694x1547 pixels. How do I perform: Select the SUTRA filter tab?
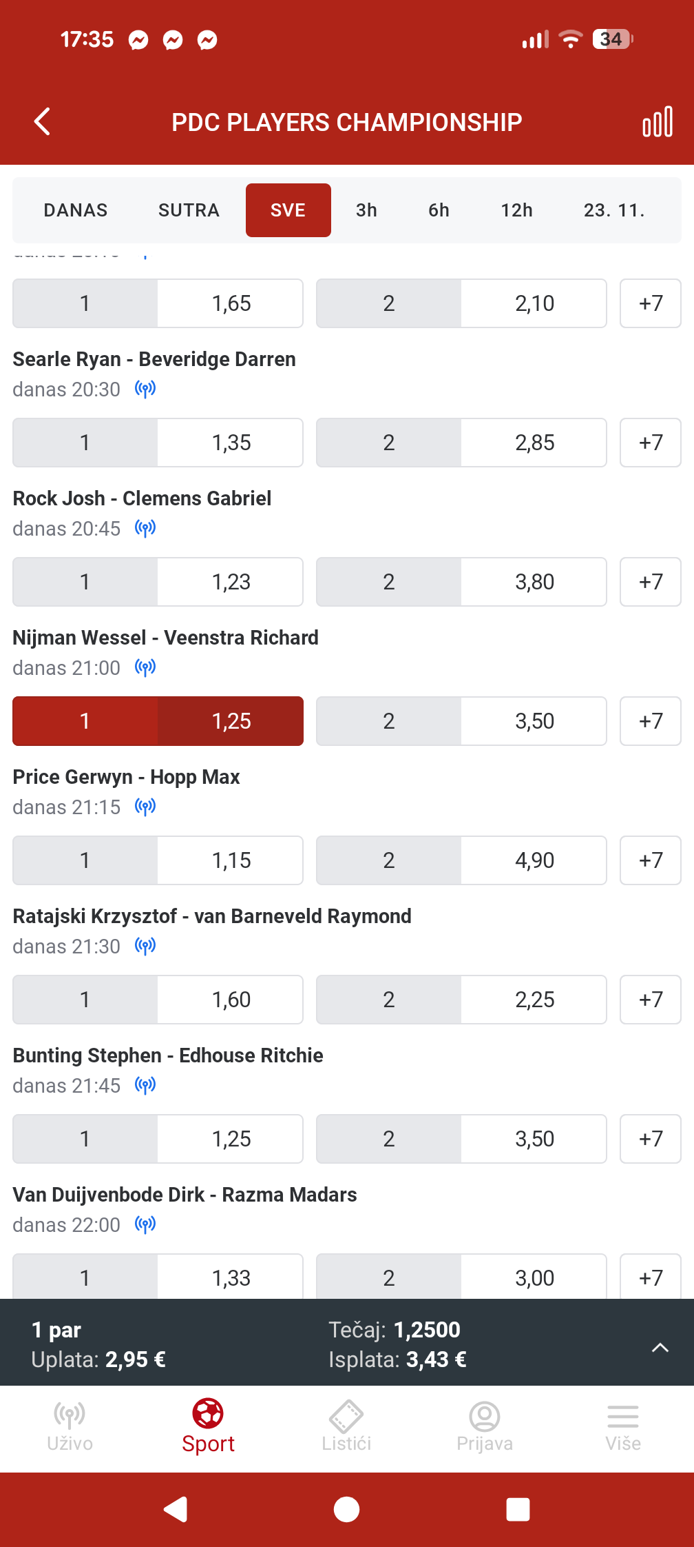[x=189, y=210]
